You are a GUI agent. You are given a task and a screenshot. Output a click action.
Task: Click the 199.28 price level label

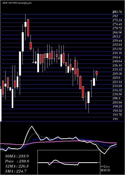117,106
